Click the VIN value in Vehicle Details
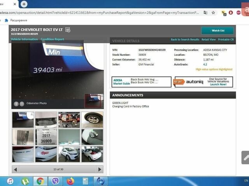Image resolution: width=249 pixels, height=186 pixels. coord(152,50)
